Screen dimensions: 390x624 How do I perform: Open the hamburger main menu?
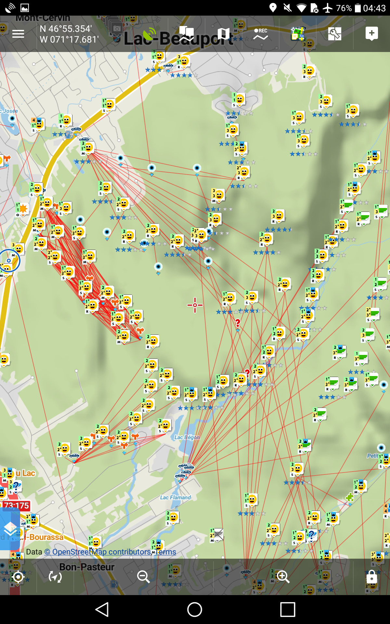click(x=18, y=34)
